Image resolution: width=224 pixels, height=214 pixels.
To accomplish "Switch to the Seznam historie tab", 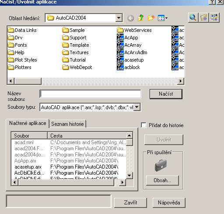I will (67, 124).
